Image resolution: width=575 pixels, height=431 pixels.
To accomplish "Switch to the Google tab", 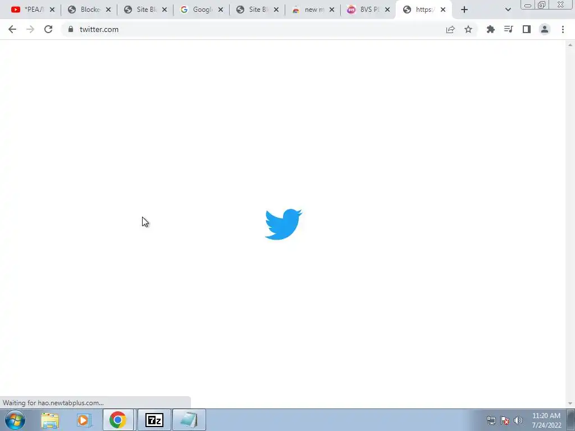I will 198,10.
